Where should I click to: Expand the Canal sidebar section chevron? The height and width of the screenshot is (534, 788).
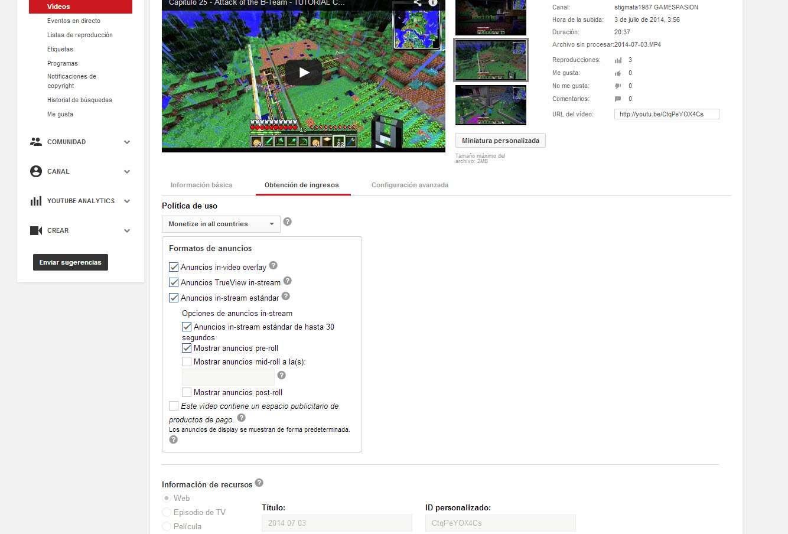click(127, 171)
